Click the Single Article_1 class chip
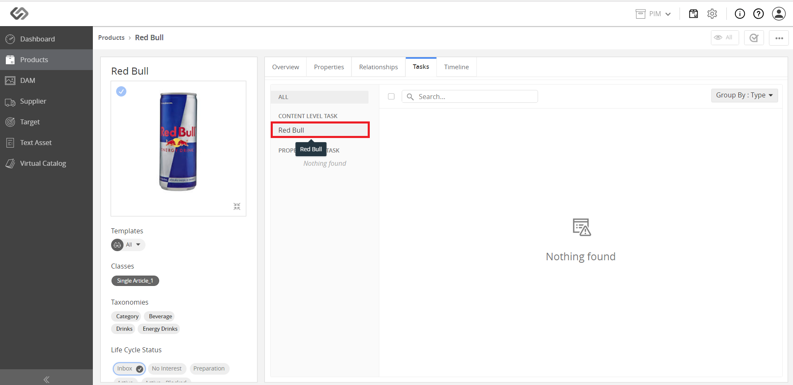Viewport: 793px width, 385px height. [x=135, y=281]
